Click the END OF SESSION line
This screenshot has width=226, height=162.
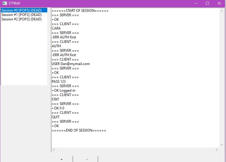point(79,130)
